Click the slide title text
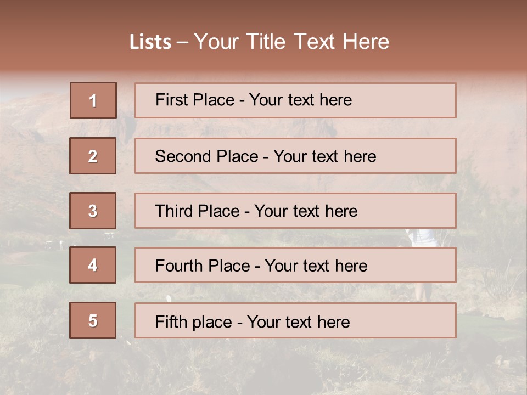The image size is (527, 395). (260, 42)
